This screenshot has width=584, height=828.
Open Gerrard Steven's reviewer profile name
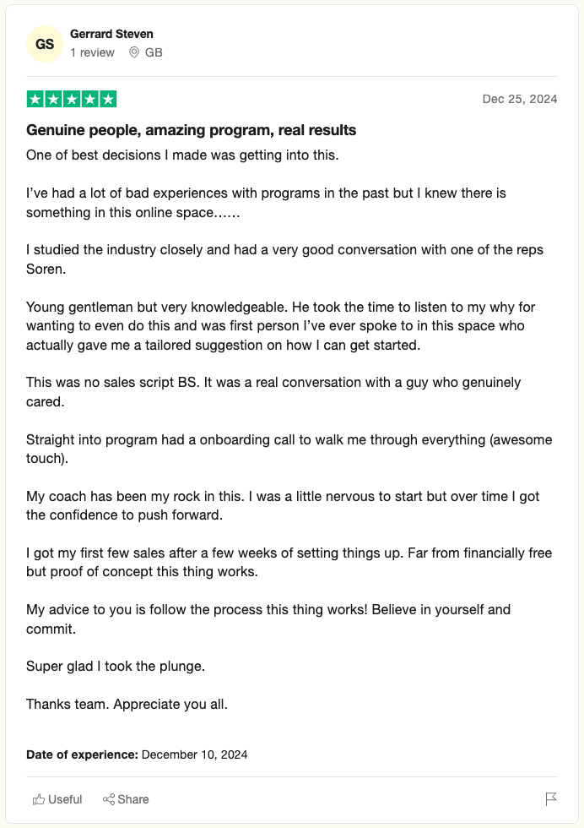(x=111, y=35)
